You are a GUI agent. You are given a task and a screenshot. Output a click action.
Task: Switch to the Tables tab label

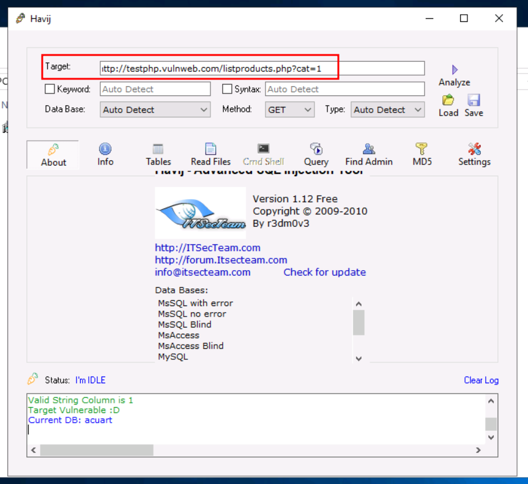click(158, 162)
